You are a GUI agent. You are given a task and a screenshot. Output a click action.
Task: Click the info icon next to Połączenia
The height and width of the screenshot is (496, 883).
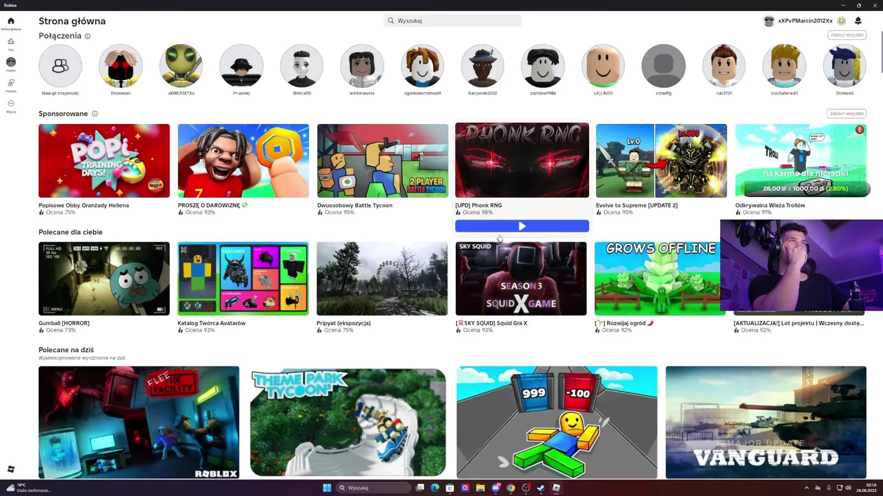coord(88,36)
